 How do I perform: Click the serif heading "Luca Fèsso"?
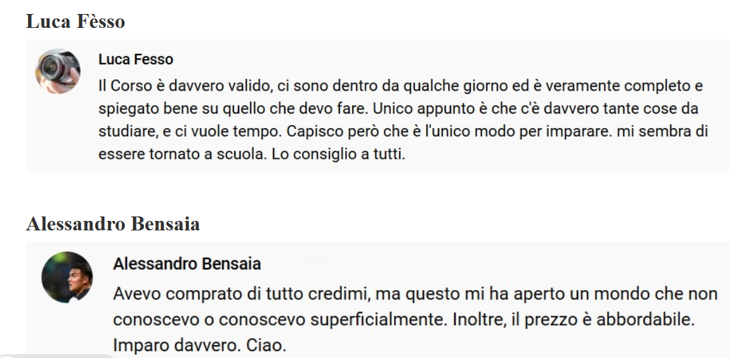coord(76,22)
